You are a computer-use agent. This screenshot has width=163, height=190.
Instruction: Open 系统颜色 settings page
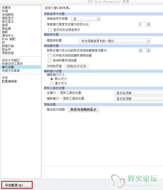[x=8, y=15]
